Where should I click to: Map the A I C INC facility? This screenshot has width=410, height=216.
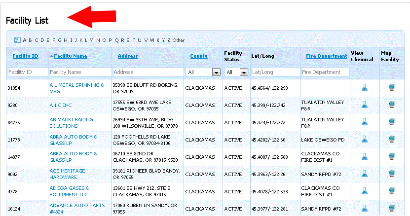coord(392,105)
